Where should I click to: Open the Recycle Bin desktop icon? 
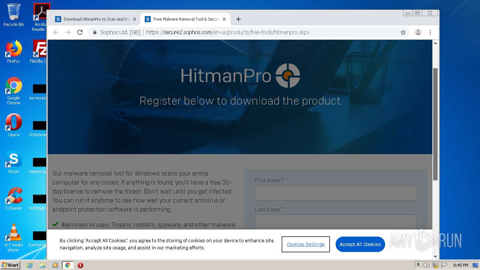pyautogui.click(x=13, y=15)
